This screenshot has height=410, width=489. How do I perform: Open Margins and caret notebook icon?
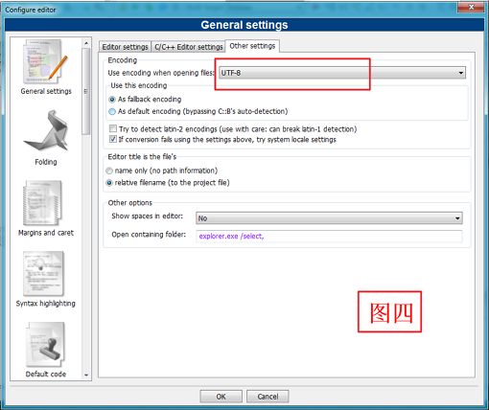[x=43, y=203]
